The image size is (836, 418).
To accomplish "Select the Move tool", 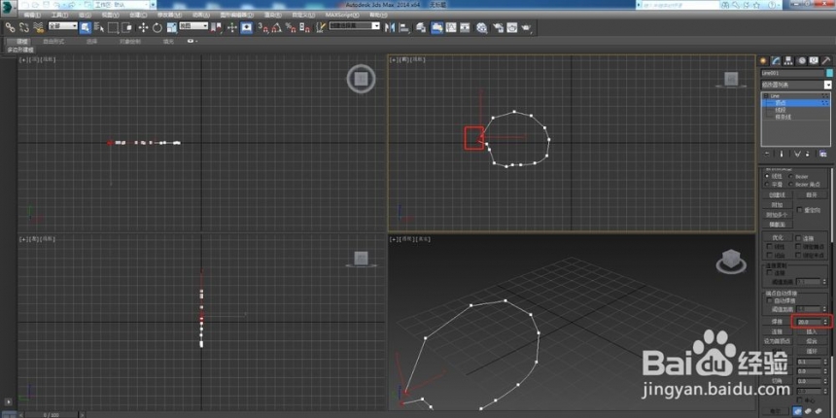I will pyautogui.click(x=144, y=27).
